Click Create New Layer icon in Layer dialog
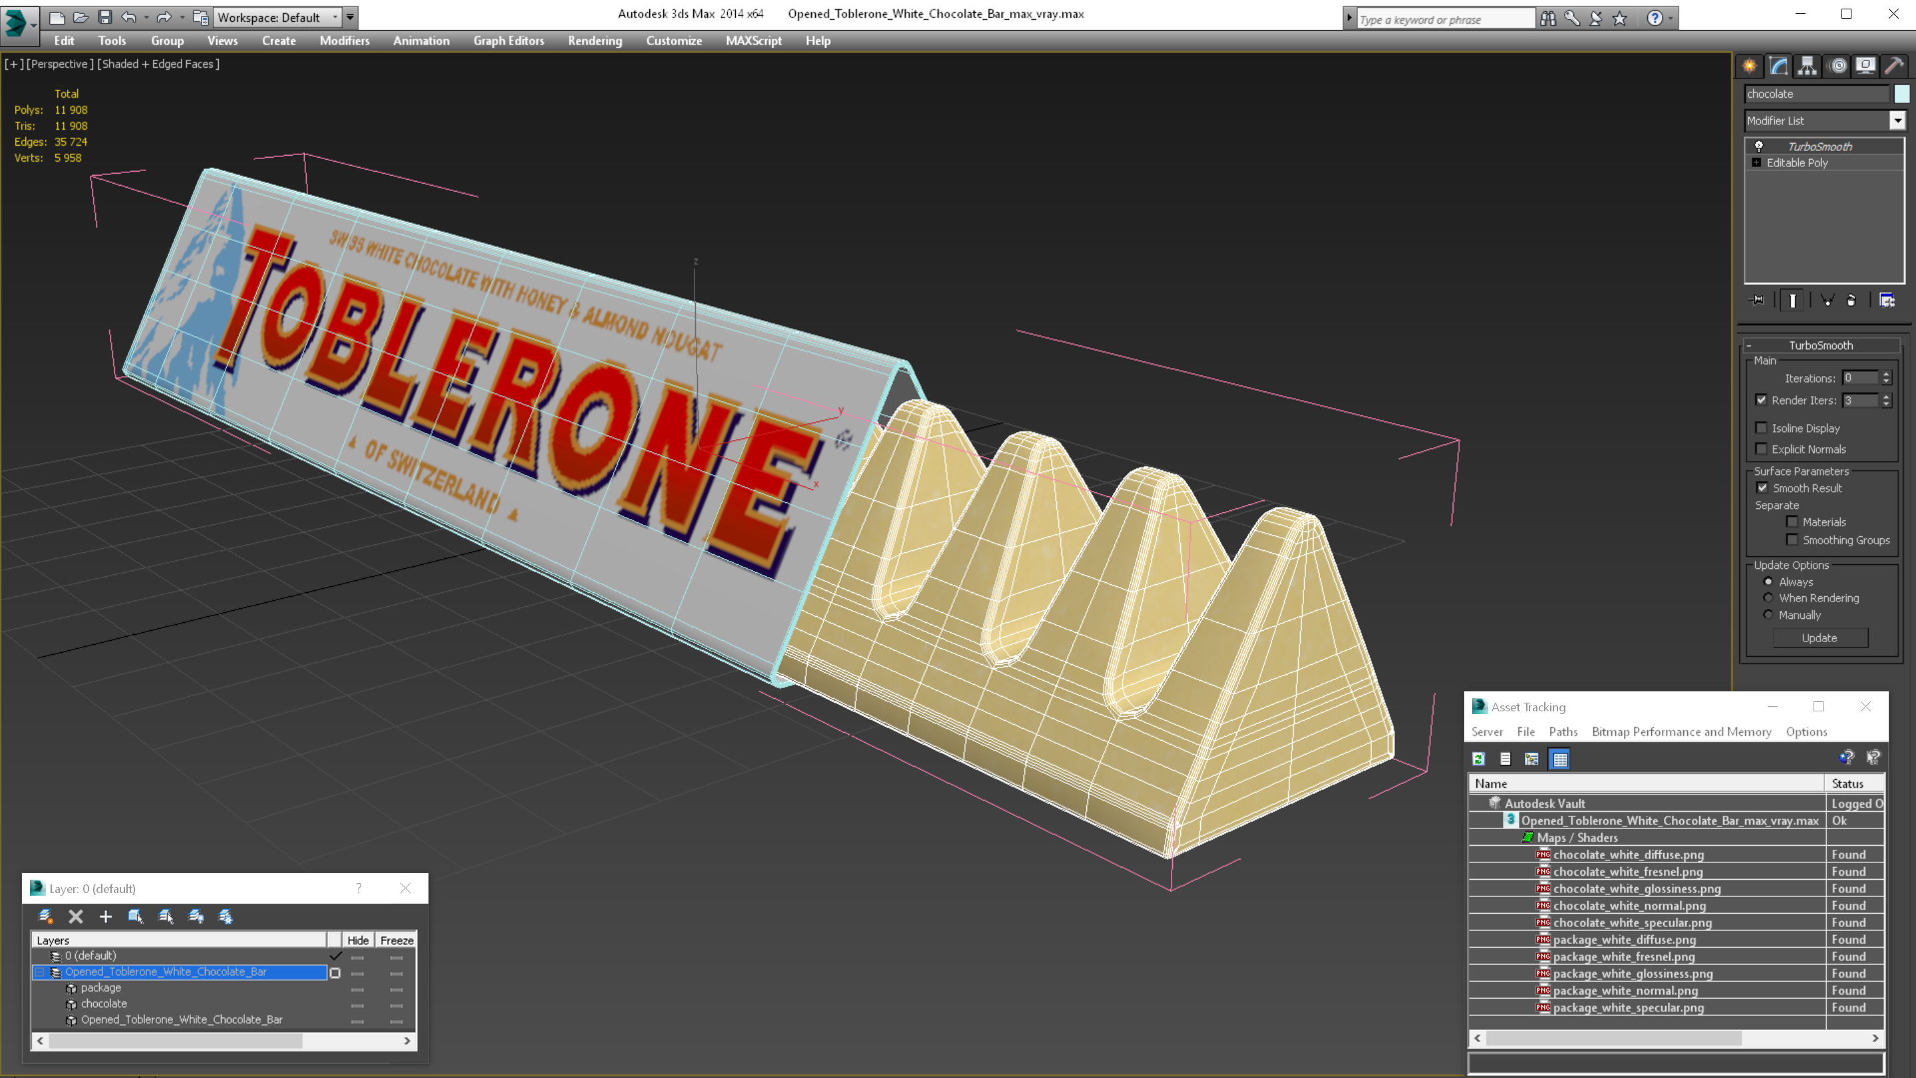 [x=45, y=916]
